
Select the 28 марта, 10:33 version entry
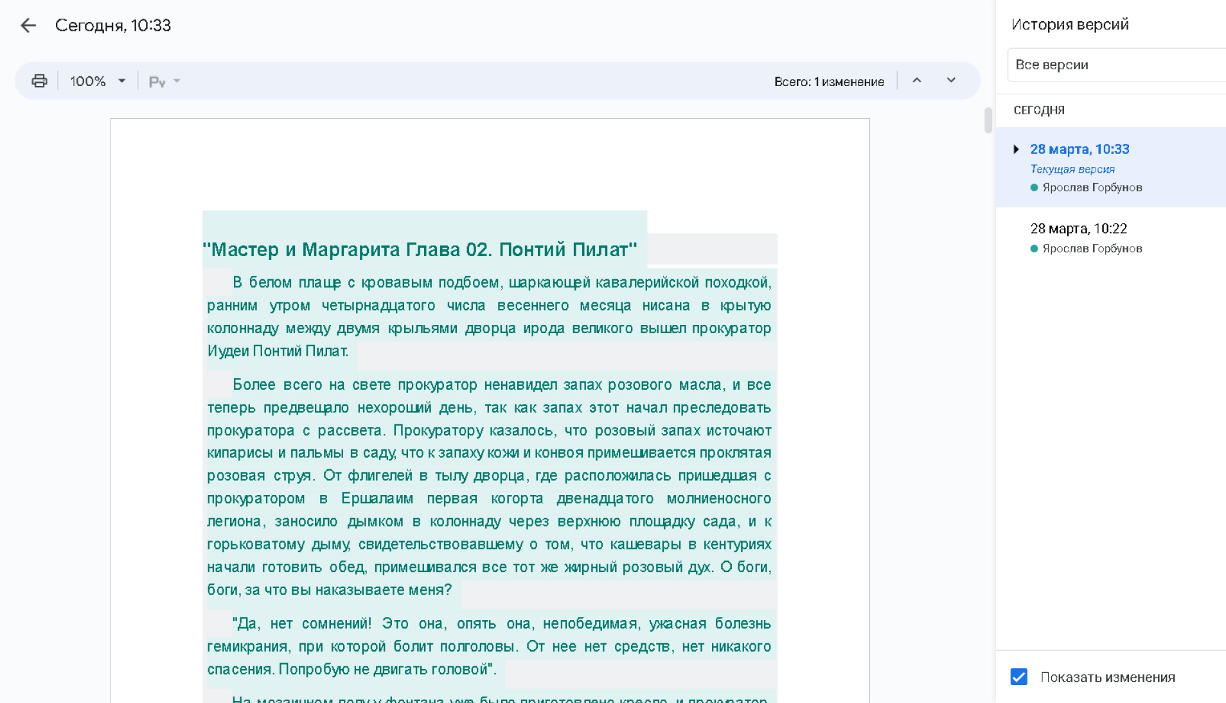1079,149
